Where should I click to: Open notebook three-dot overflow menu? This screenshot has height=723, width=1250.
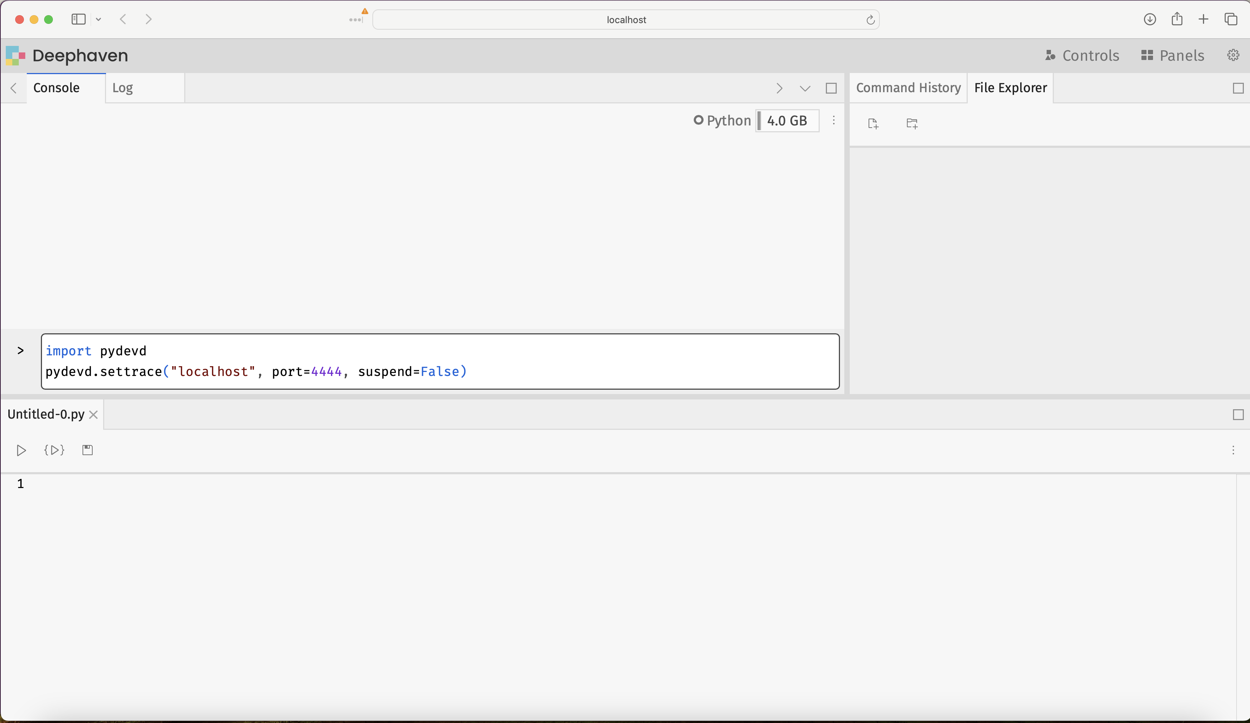[1233, 450]
